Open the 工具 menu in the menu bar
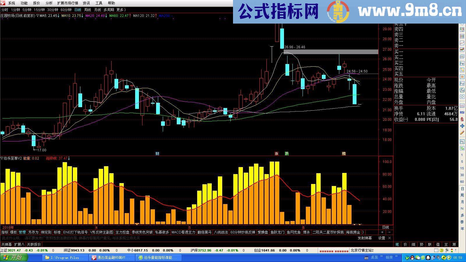This screenshot has width=466, height=262. 98,3
